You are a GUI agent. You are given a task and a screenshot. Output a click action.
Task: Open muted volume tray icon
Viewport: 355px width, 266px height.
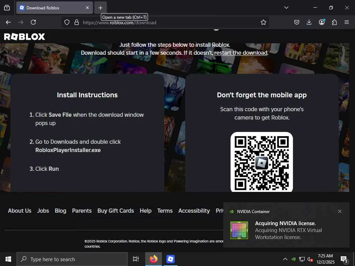(x=310, y=259)
